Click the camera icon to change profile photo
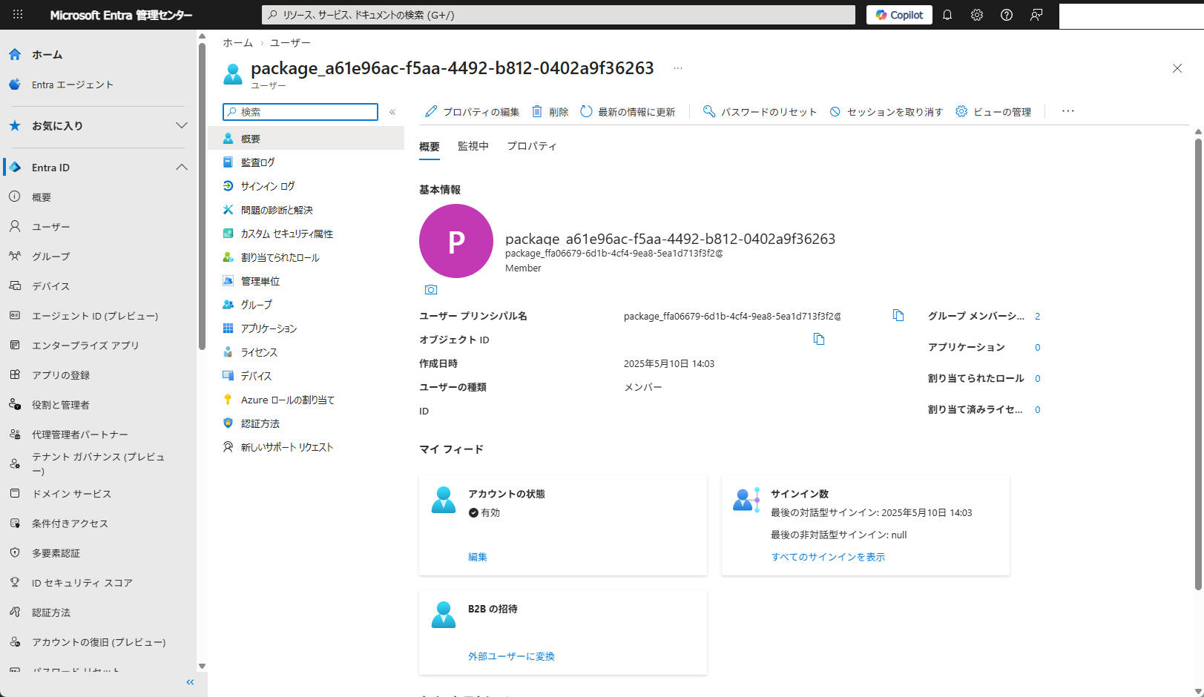The image size is (1204, 697). (431, 289)
